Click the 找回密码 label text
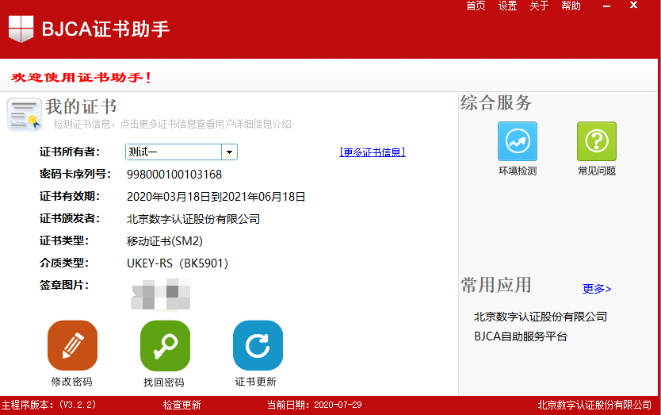Viewport: 661px width, 415px height. coord(163,382)
